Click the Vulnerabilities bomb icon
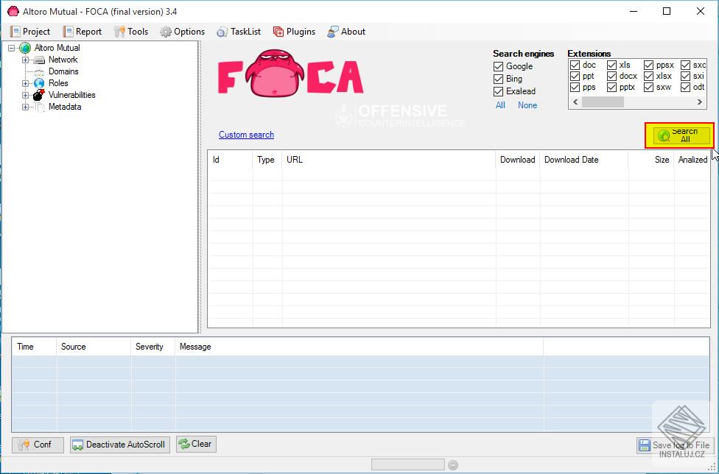The height and width of the screenshot is (474, 719). [39, 95]
